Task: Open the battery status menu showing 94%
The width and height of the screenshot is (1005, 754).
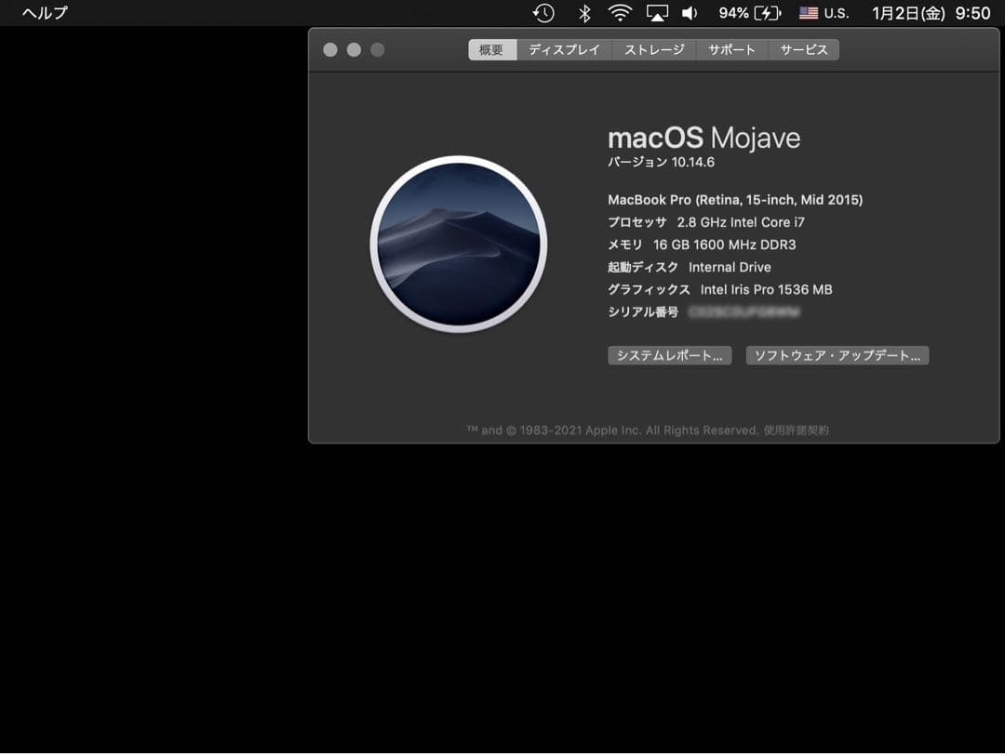Action: pos(749,13)
